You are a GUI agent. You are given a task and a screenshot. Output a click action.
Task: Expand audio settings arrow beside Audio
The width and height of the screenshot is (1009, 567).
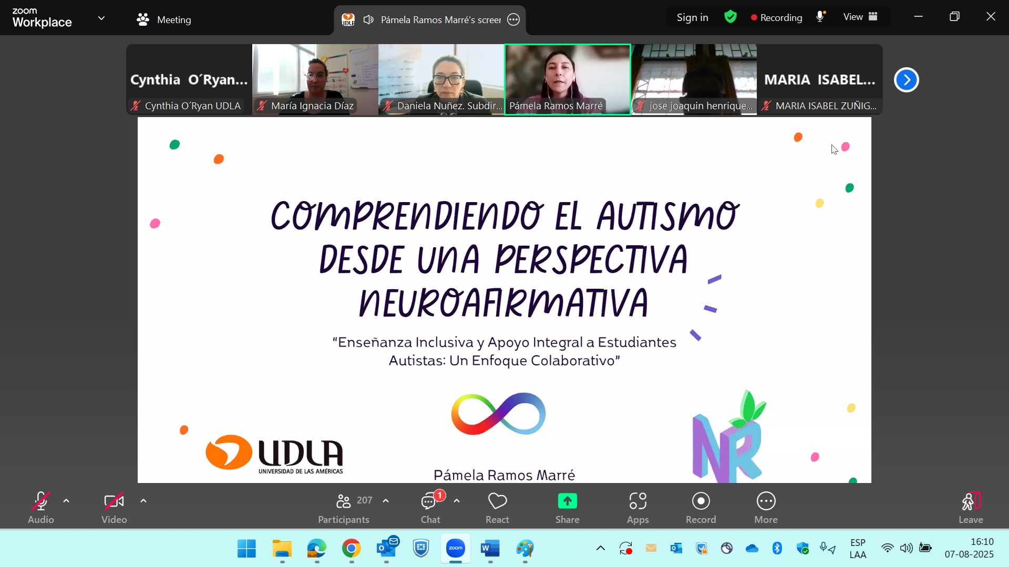point(66,501)
